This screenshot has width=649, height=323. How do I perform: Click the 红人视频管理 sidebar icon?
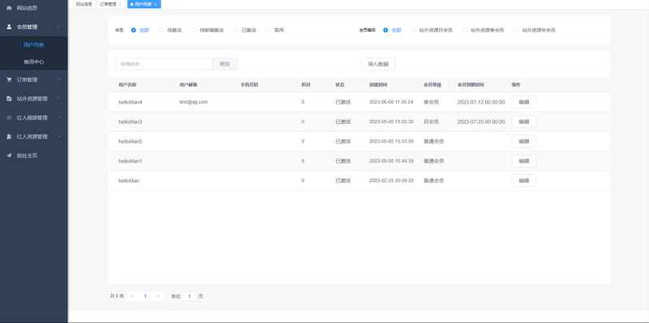[x=9, y=117]
